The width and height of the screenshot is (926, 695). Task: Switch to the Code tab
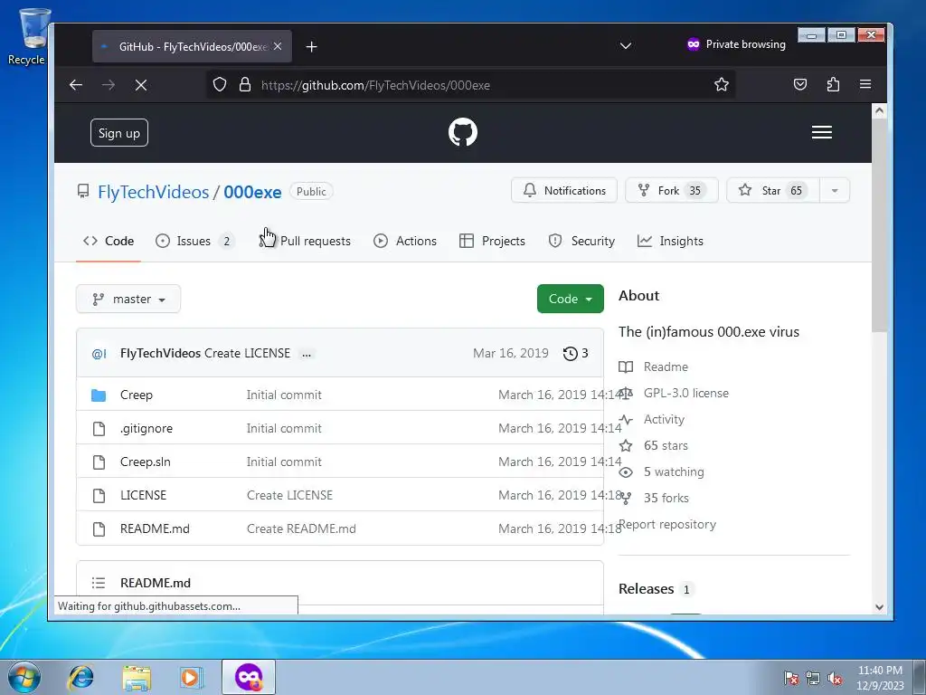109,241
